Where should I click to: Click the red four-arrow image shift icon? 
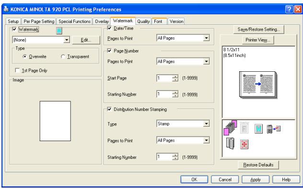pos(244,144)
